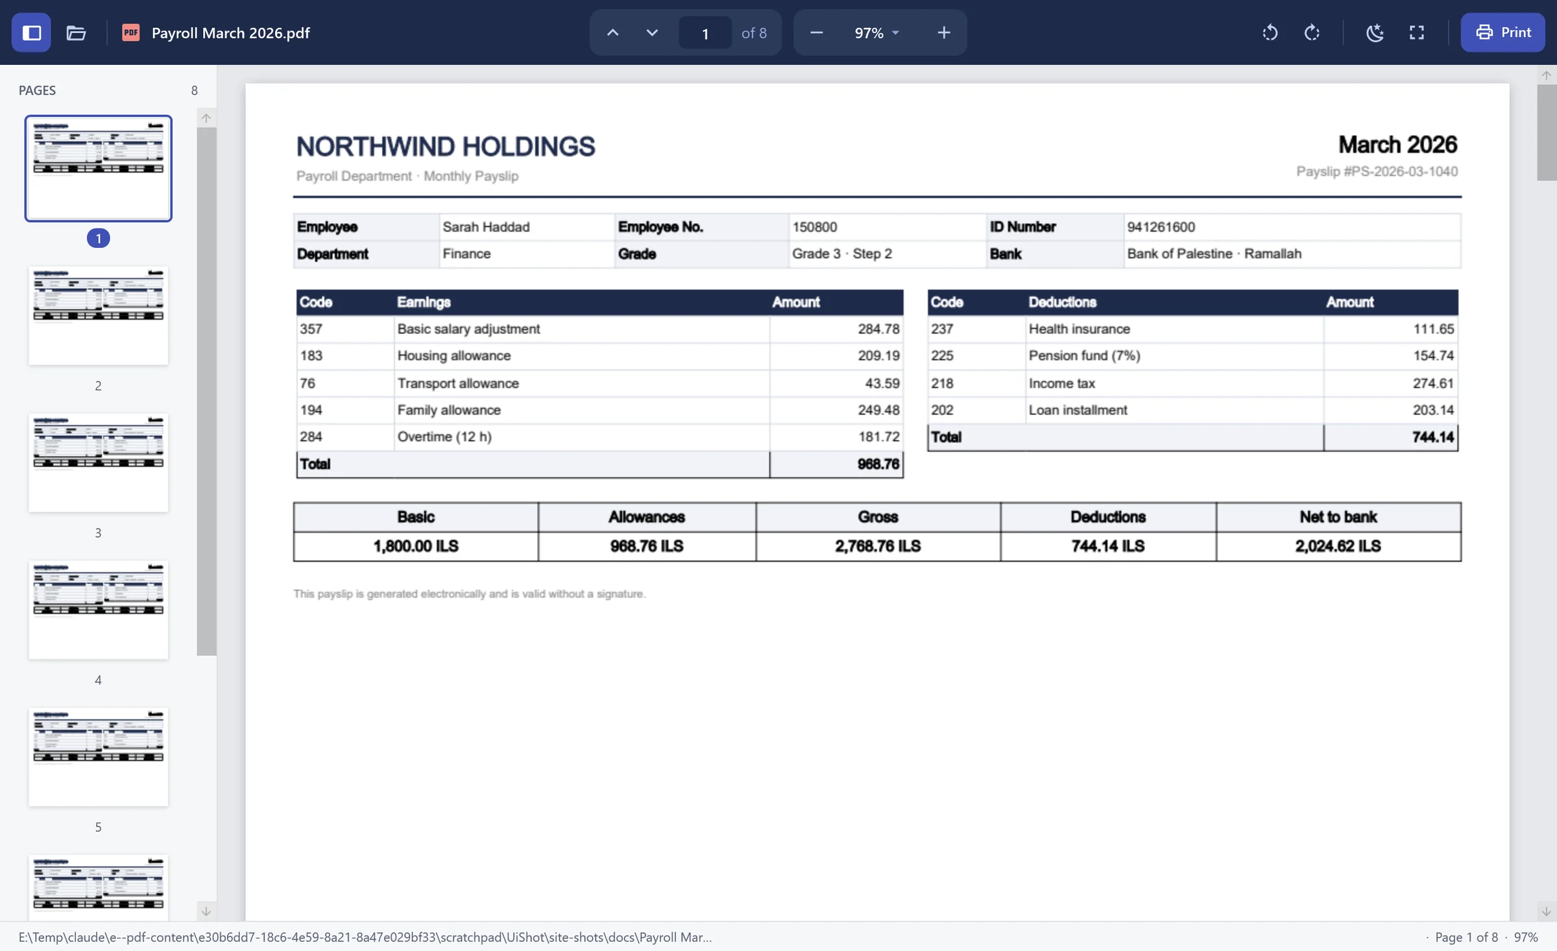Click the NORTHWIND HOLDINGS heading
The width and height of the screenshot is (1557, 951).
[445, 147]
